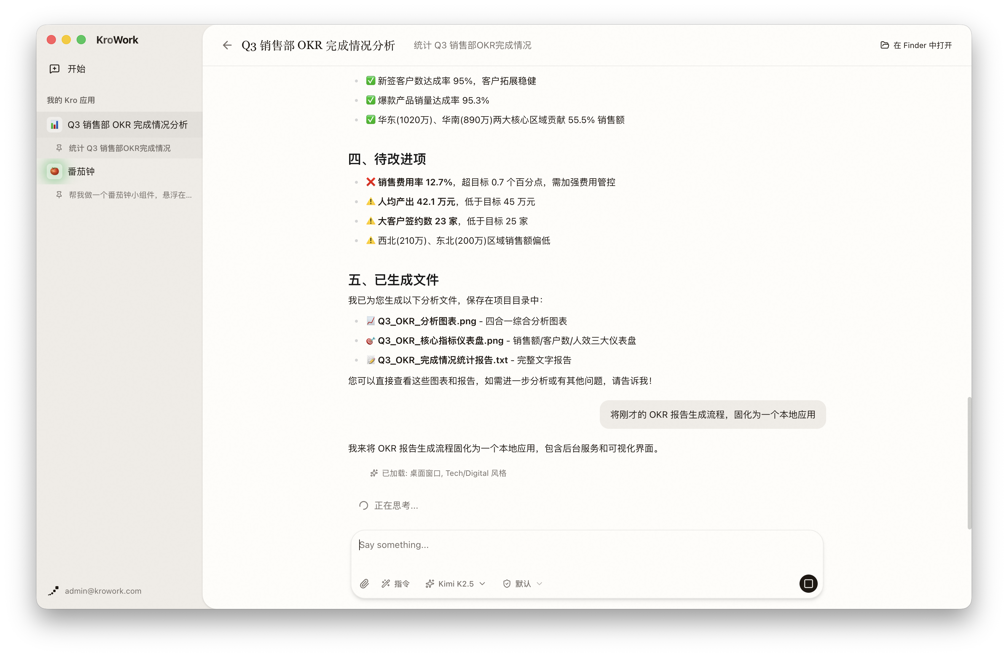The height and width of the screenshot is (657, 1008).
Task: Open project folder in Finder
Action: click(x=916, y=45)
